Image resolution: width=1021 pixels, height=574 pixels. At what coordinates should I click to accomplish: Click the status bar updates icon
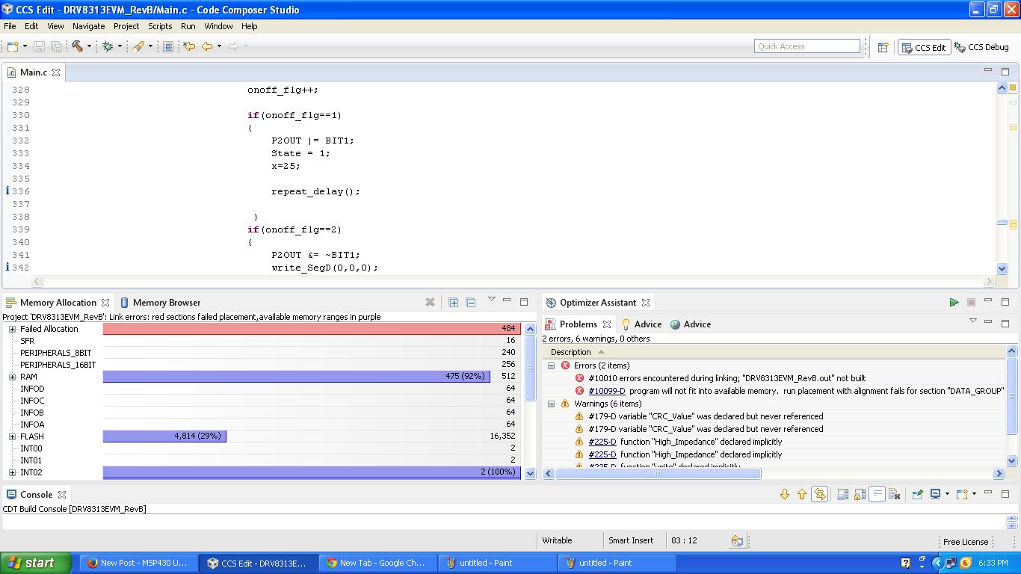coord(737,541)
